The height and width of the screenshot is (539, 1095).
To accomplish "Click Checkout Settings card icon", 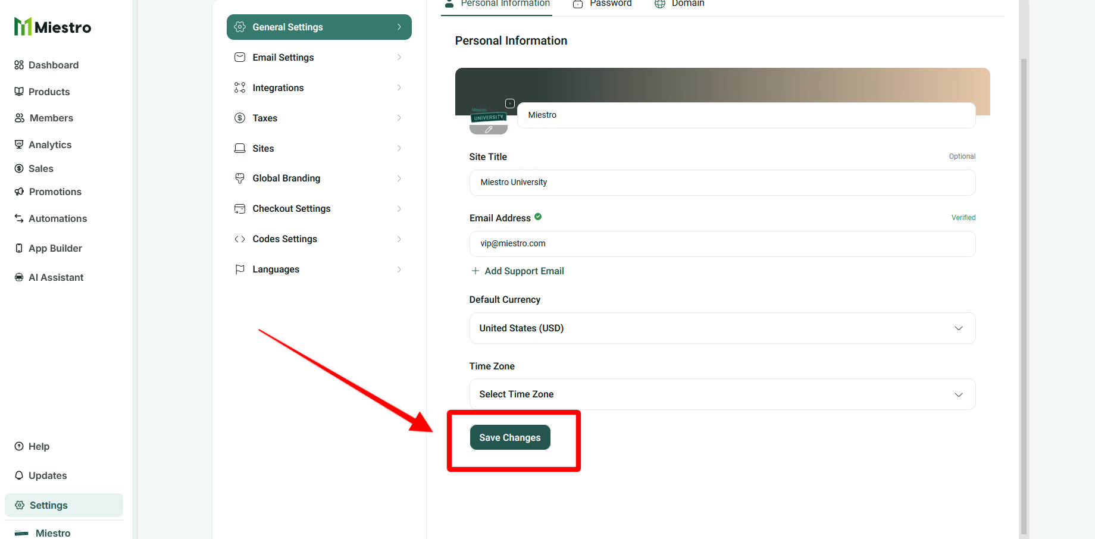I will click(x=240, y=208).
